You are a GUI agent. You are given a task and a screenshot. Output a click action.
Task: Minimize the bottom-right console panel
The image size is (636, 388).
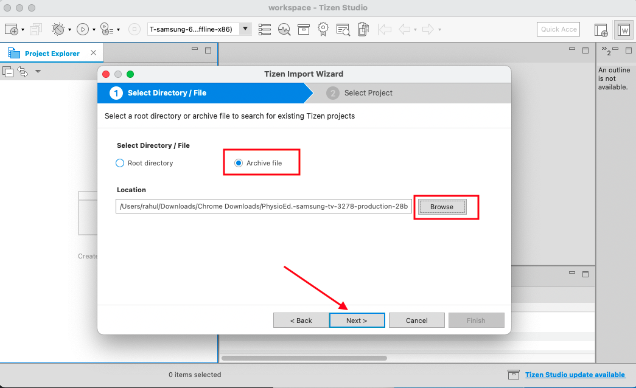pos(572,273)
